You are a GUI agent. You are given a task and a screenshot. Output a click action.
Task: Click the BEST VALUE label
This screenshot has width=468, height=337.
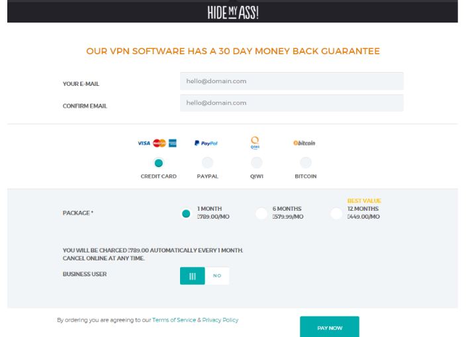pos(364,201)
